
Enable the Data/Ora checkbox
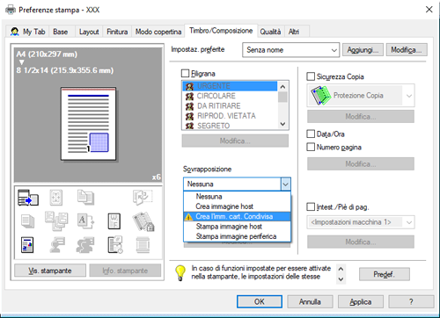pyautogui.click(x=311, y=134)
